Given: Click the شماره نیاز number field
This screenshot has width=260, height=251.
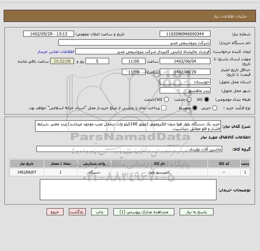Looking at the screenshot, I should pyautogui.click(x=185, y=34).
